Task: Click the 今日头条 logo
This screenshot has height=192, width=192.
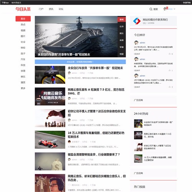Action: click(23, 9)
